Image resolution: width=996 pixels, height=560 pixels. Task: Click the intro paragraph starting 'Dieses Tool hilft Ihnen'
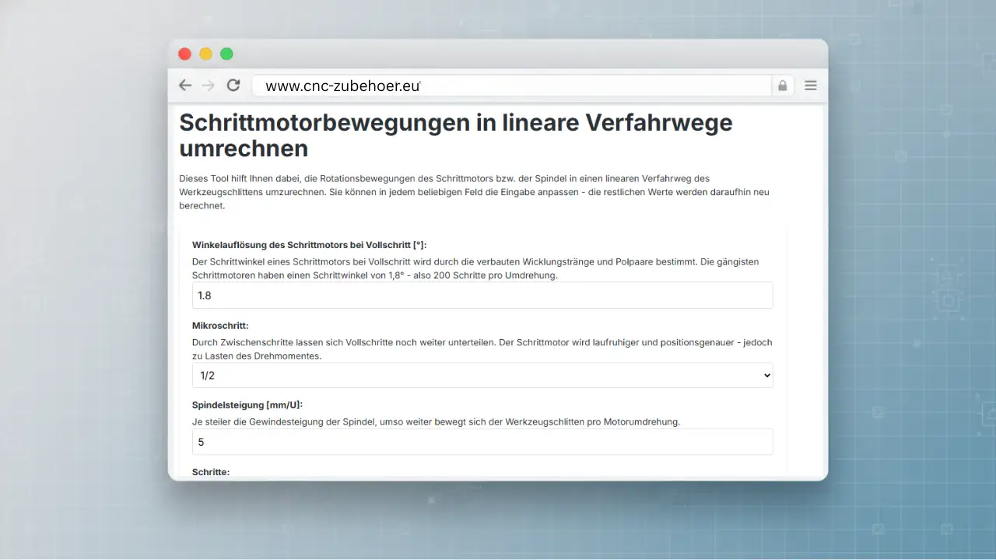coord(474,192)
